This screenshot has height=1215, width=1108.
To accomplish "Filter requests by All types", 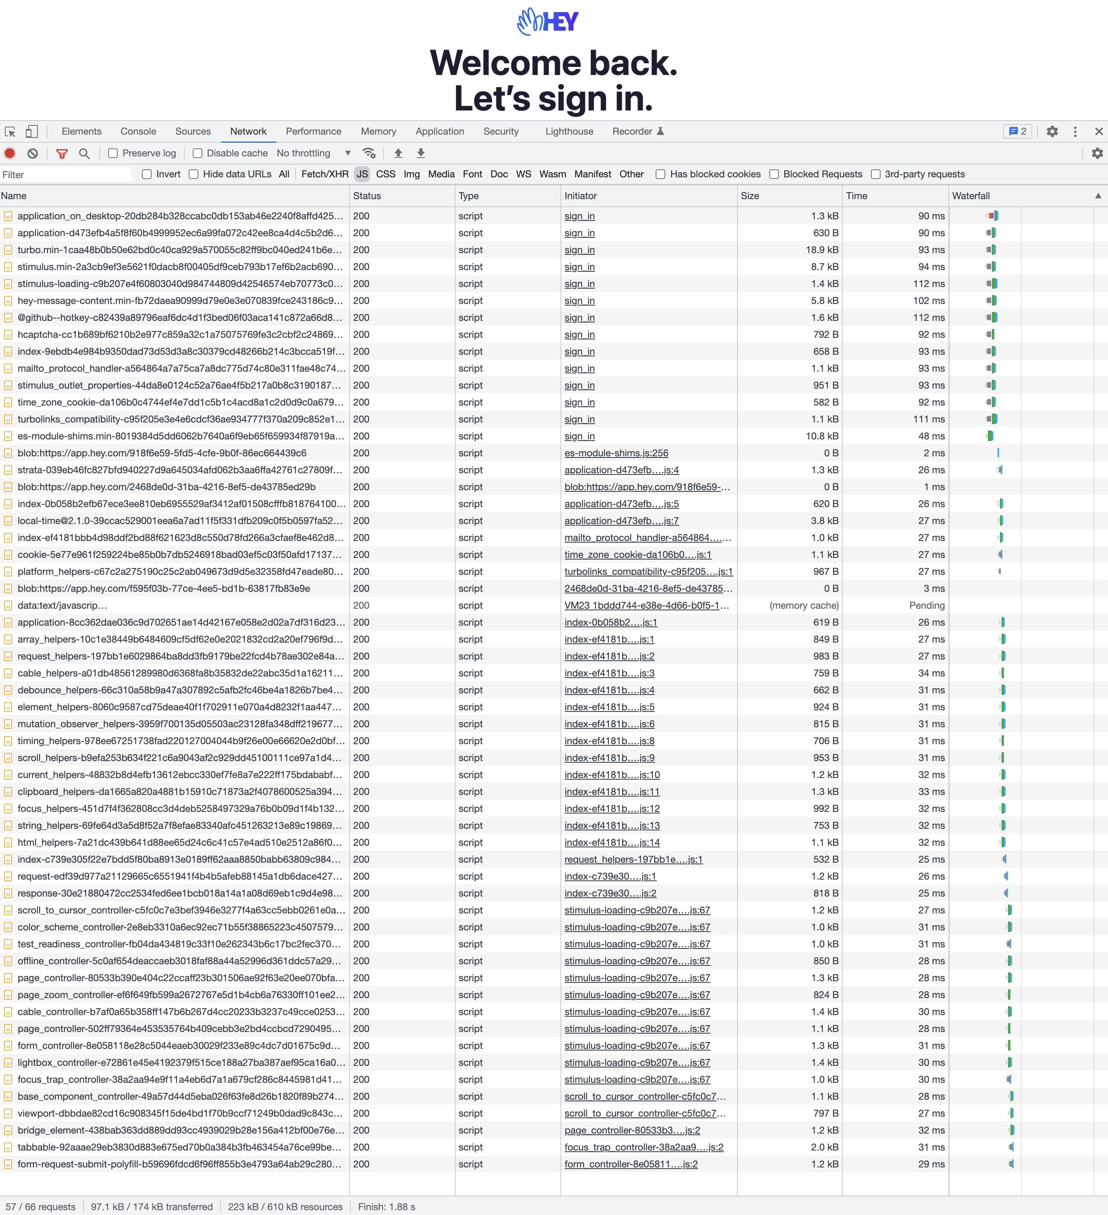I will (x=284, y=174).
